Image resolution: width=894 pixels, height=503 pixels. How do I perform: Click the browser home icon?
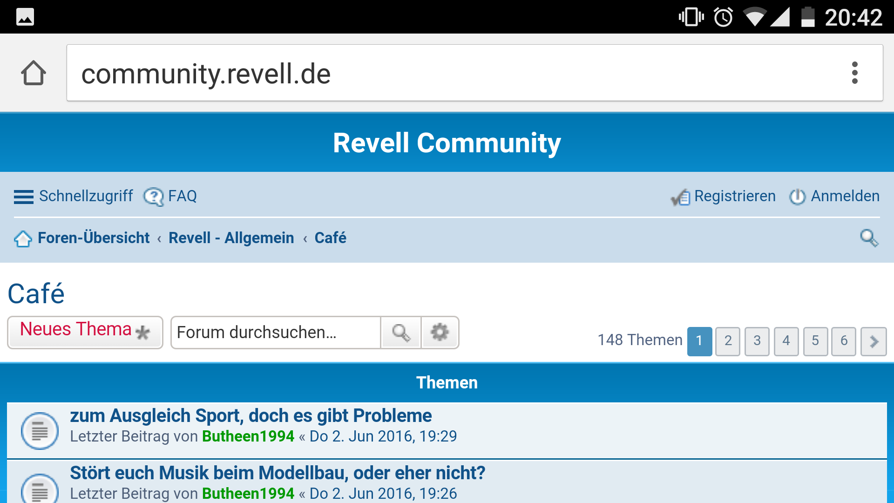click(33, 73)
